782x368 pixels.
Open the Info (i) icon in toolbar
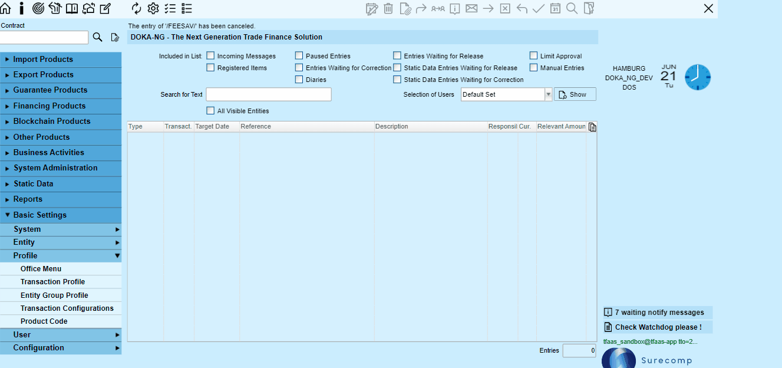tap(22, 8)
